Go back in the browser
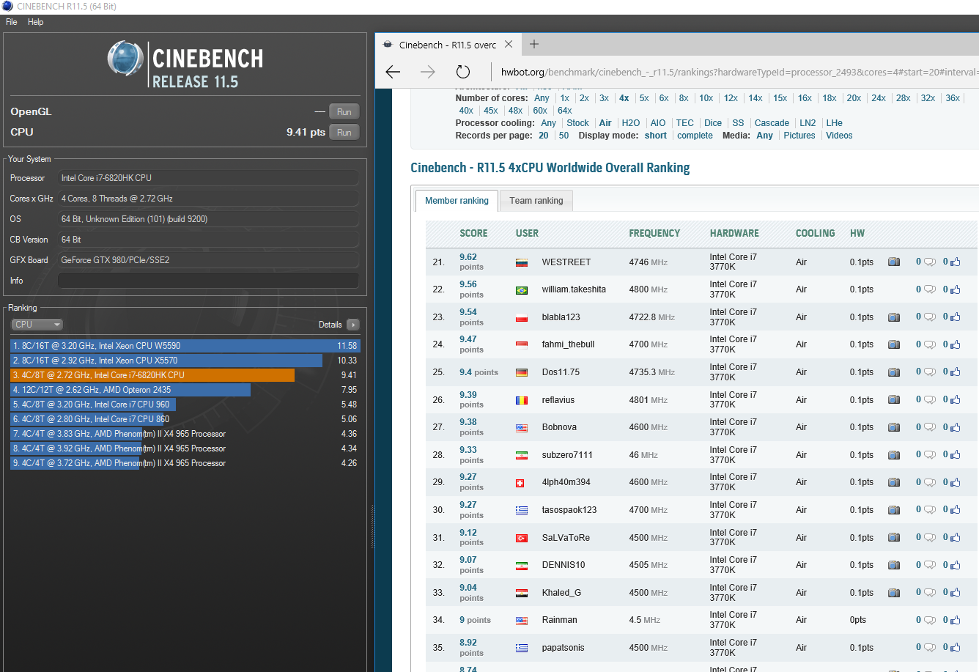 point(393,72)
